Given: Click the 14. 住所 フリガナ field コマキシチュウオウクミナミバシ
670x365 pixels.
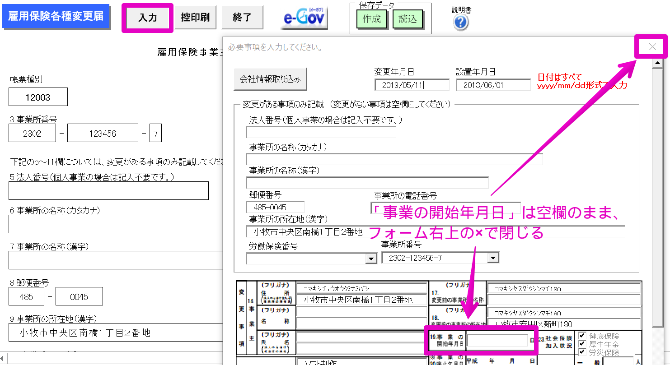Looking at the screenshot, I should pyautogui.click(x=362, y=288).
